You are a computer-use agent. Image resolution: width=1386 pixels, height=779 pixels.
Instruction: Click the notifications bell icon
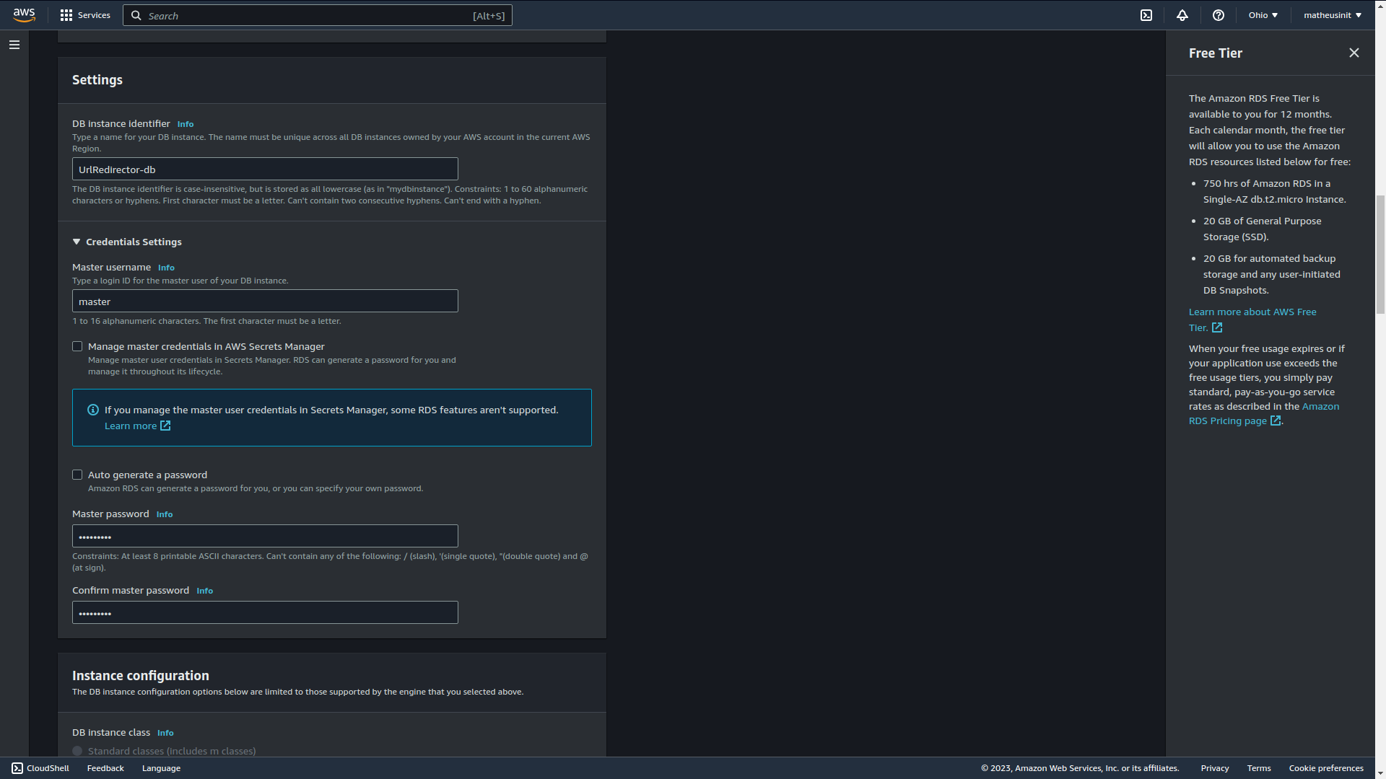point(1182,14)
